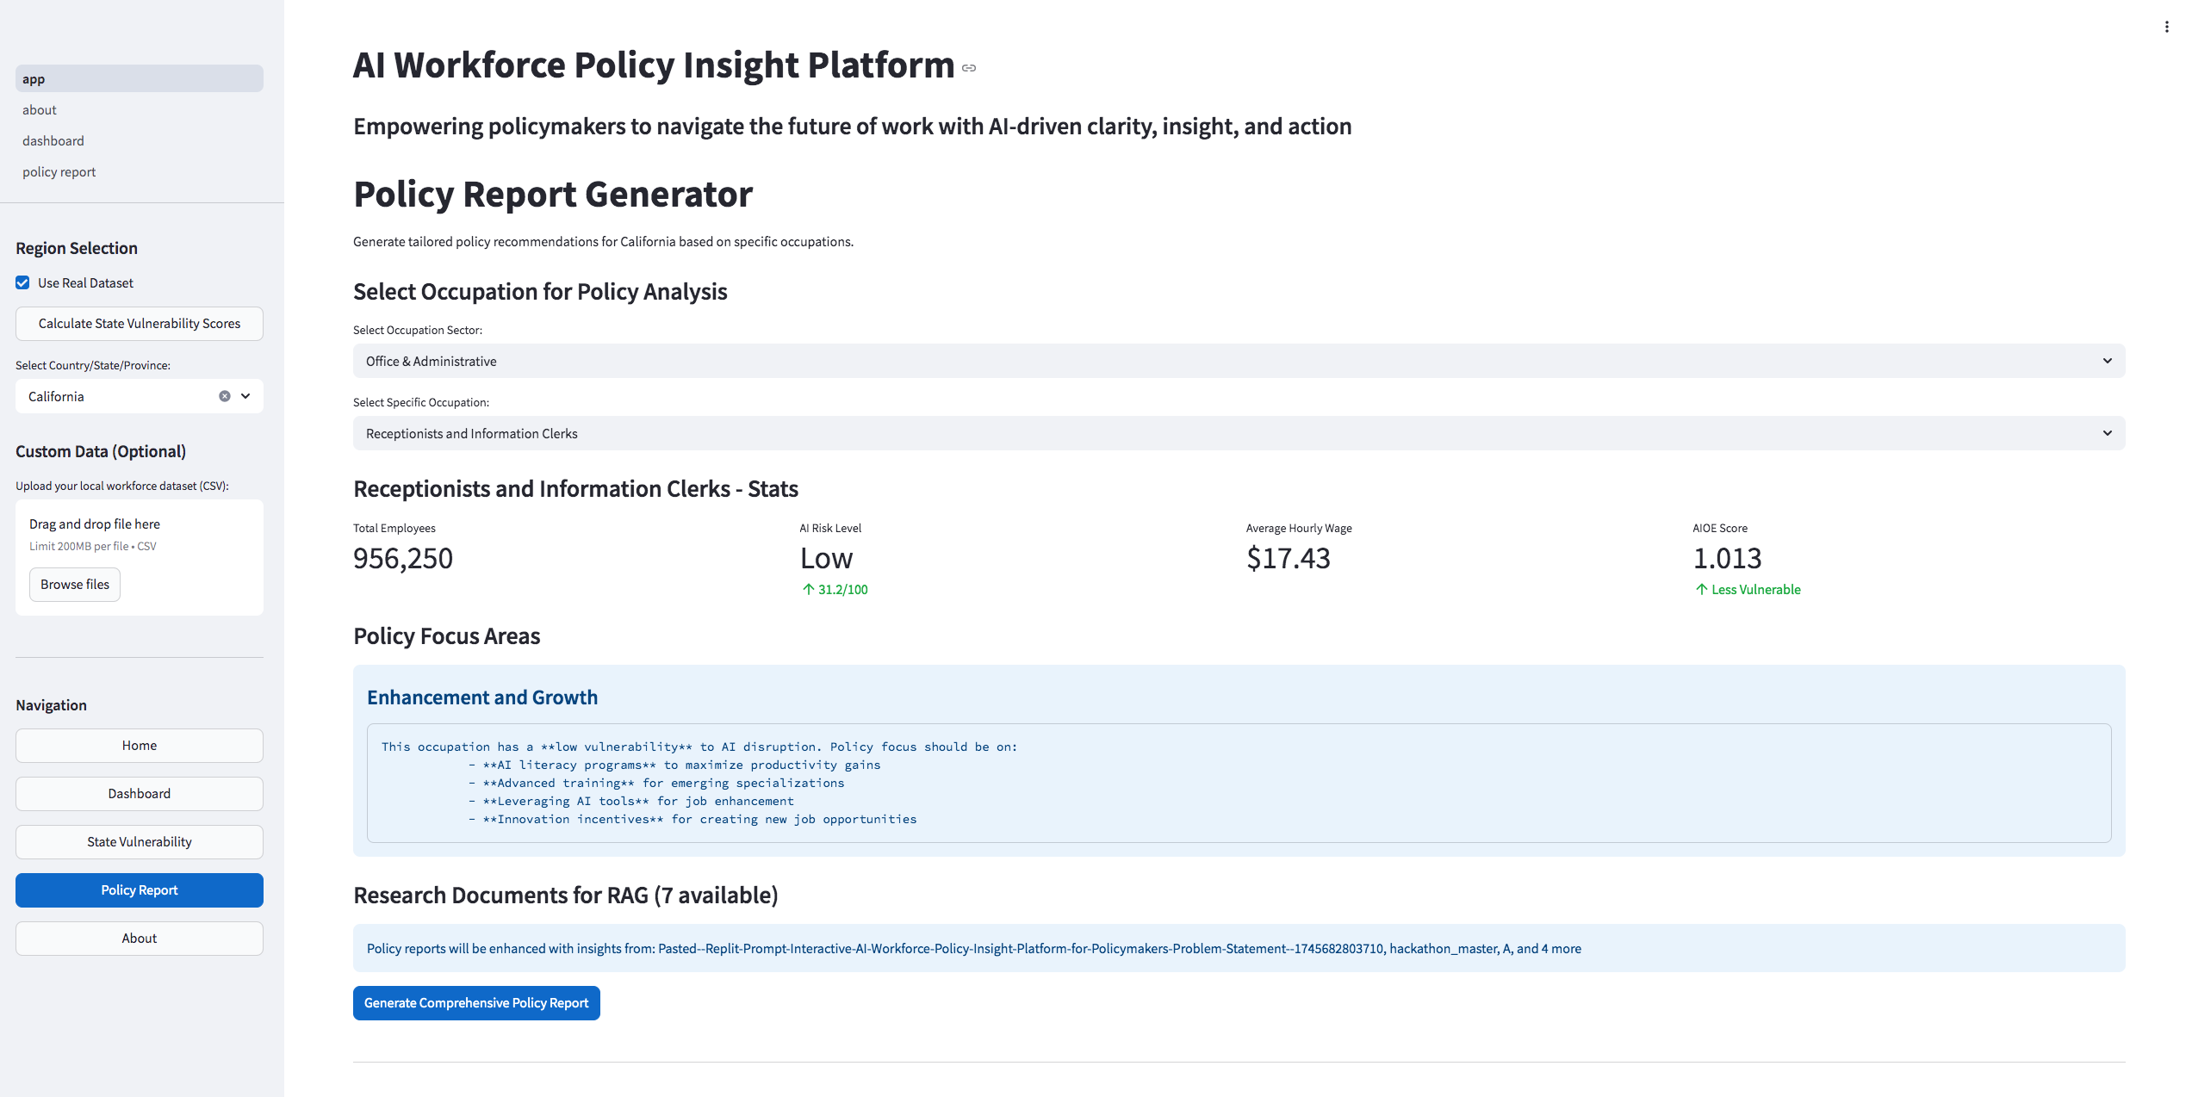
Task: Open the California region combo box
Action: (112, 396)
